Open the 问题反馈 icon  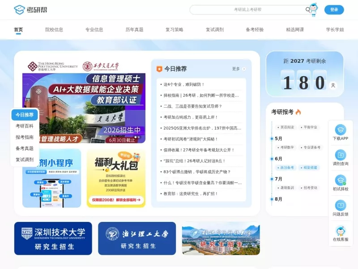[341, 205]
